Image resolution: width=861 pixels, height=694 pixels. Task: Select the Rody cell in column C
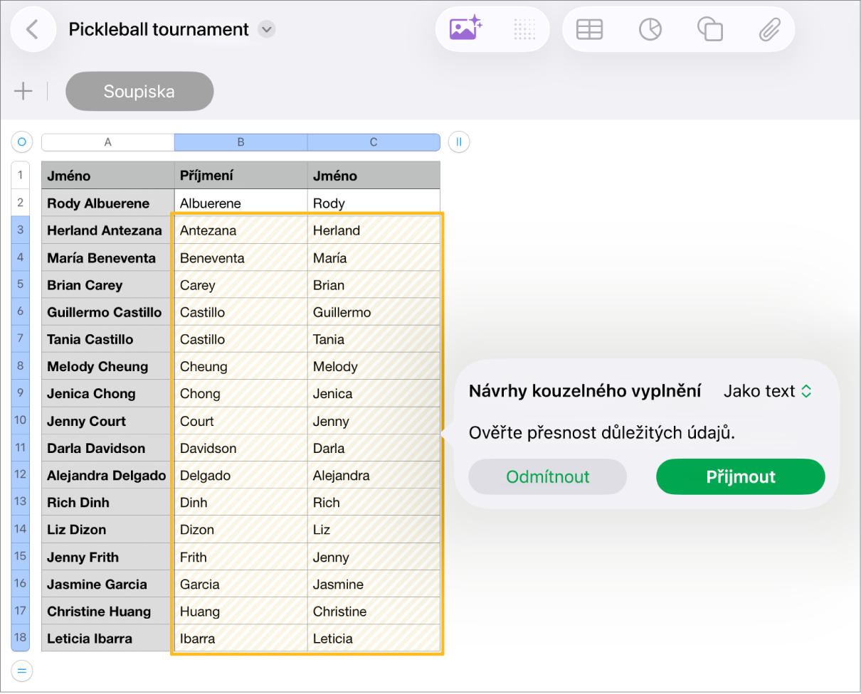point(374,203)
